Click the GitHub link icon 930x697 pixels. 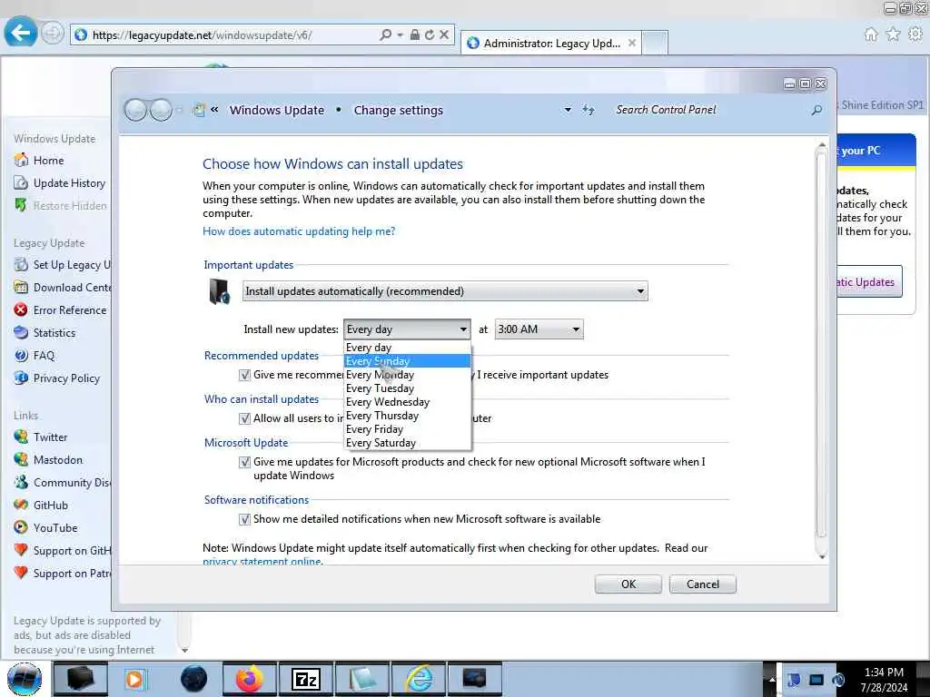21,505
